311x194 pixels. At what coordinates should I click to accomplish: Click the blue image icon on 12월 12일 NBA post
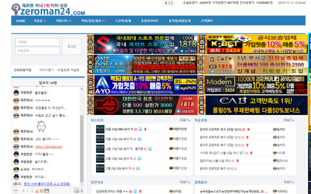139,139
